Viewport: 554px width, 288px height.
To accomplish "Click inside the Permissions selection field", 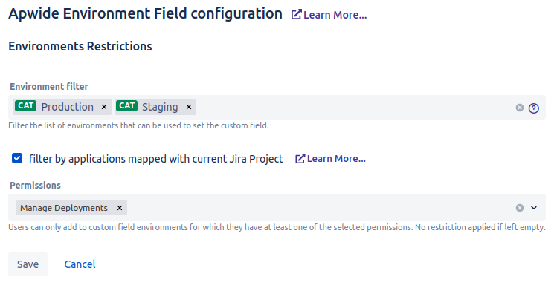I will (318, 208).
